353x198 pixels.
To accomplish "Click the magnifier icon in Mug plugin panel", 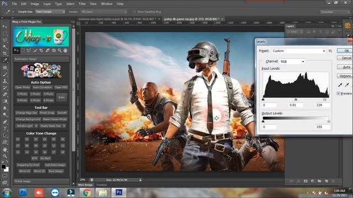I will click(x=60, y=51).
